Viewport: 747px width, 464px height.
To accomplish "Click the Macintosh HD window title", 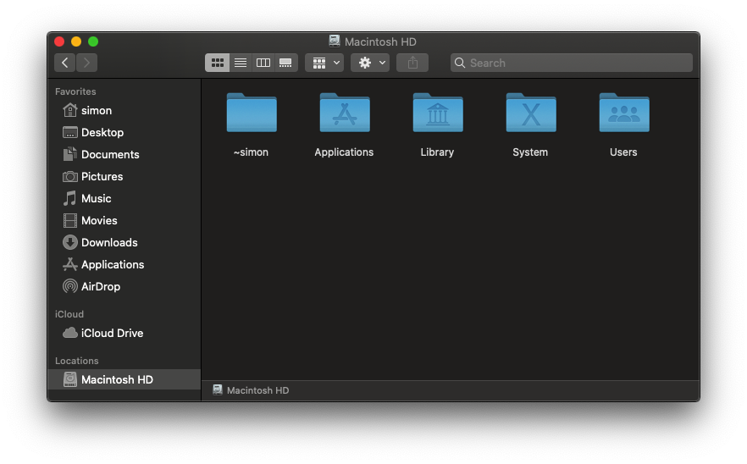I will [380, 42].
